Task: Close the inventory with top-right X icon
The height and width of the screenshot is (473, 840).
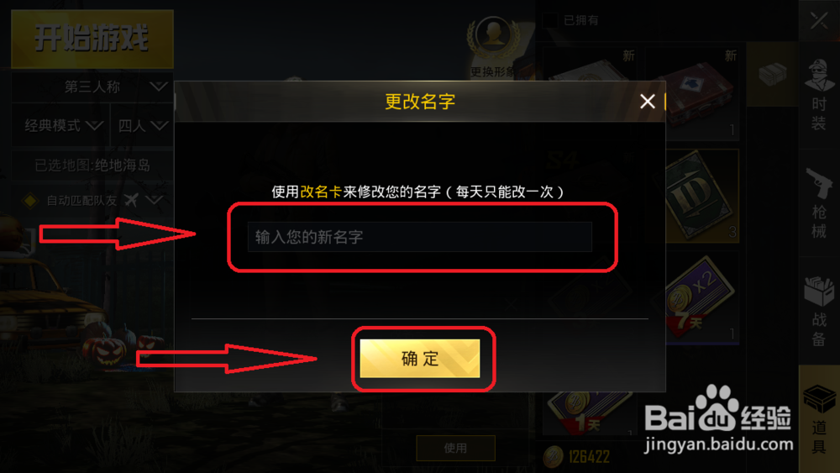Action: [x=818, y=20]
